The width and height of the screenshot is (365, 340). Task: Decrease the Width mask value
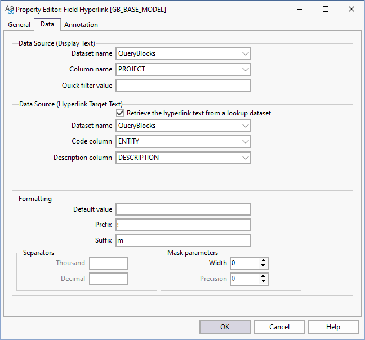pos(264,266)
